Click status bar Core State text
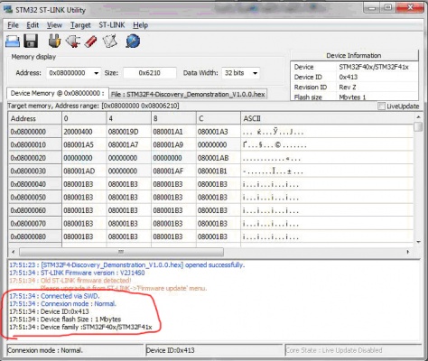The width and height of the screenshot is (428, 361). [334, 350]
